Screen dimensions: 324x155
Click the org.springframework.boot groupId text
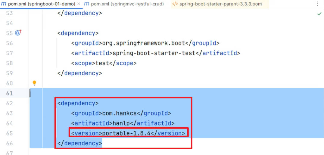[143, 43]
